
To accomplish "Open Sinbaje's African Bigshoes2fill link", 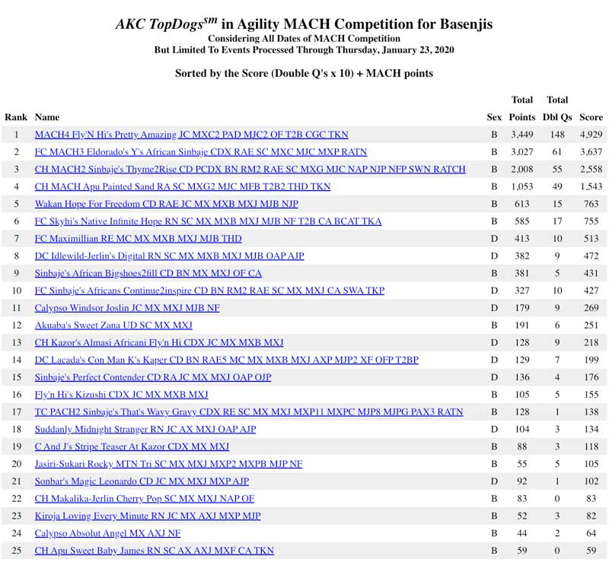I will [x=148, y=273].
